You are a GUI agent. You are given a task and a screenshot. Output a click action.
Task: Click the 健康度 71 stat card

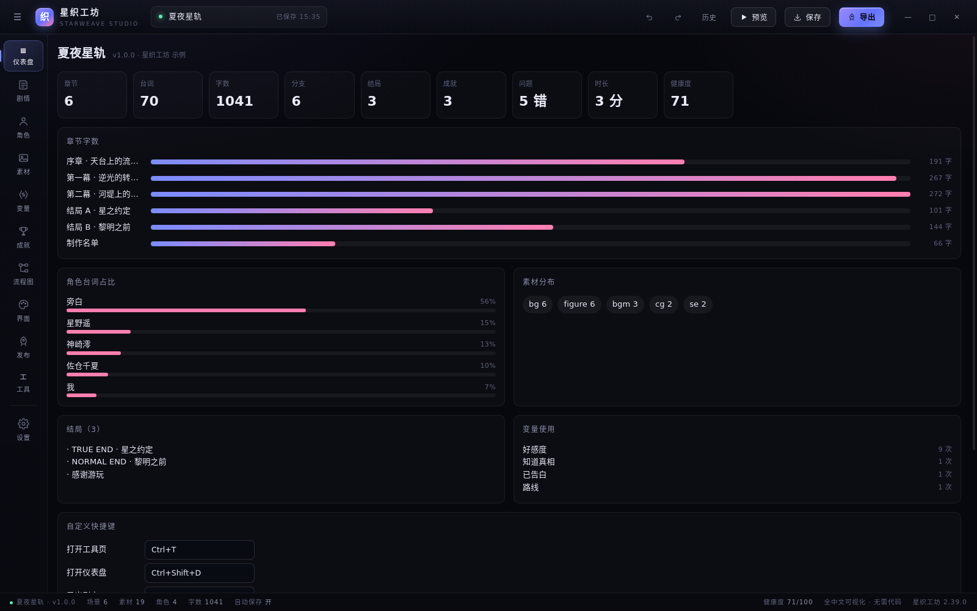tap(699, 95)
